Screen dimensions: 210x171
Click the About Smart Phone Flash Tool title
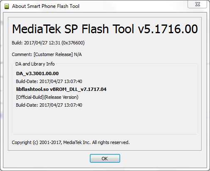click(46, 6)
